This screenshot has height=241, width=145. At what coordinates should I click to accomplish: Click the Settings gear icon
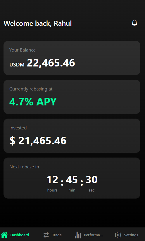(118, 235)
